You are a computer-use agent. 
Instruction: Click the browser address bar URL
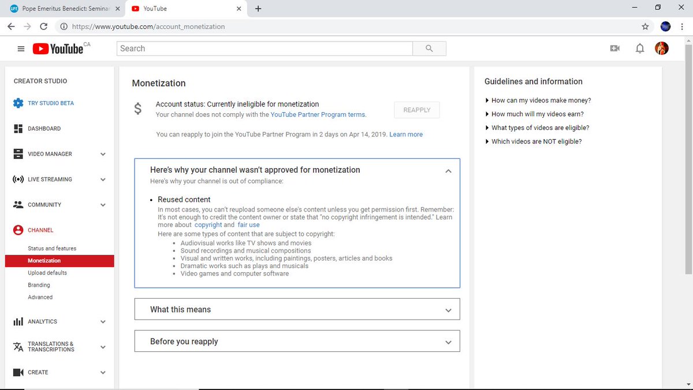147,27
